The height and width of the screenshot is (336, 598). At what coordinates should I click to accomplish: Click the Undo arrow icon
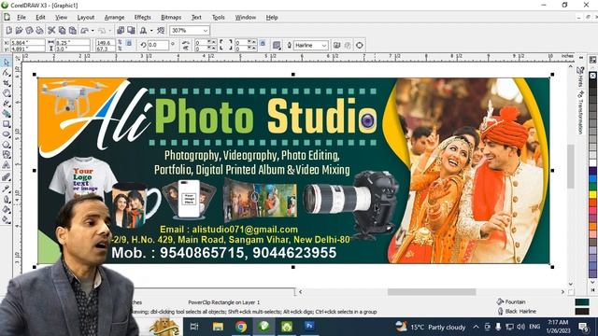pos(85,30)
